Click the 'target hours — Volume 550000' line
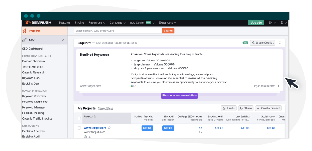 coord(154,64)
